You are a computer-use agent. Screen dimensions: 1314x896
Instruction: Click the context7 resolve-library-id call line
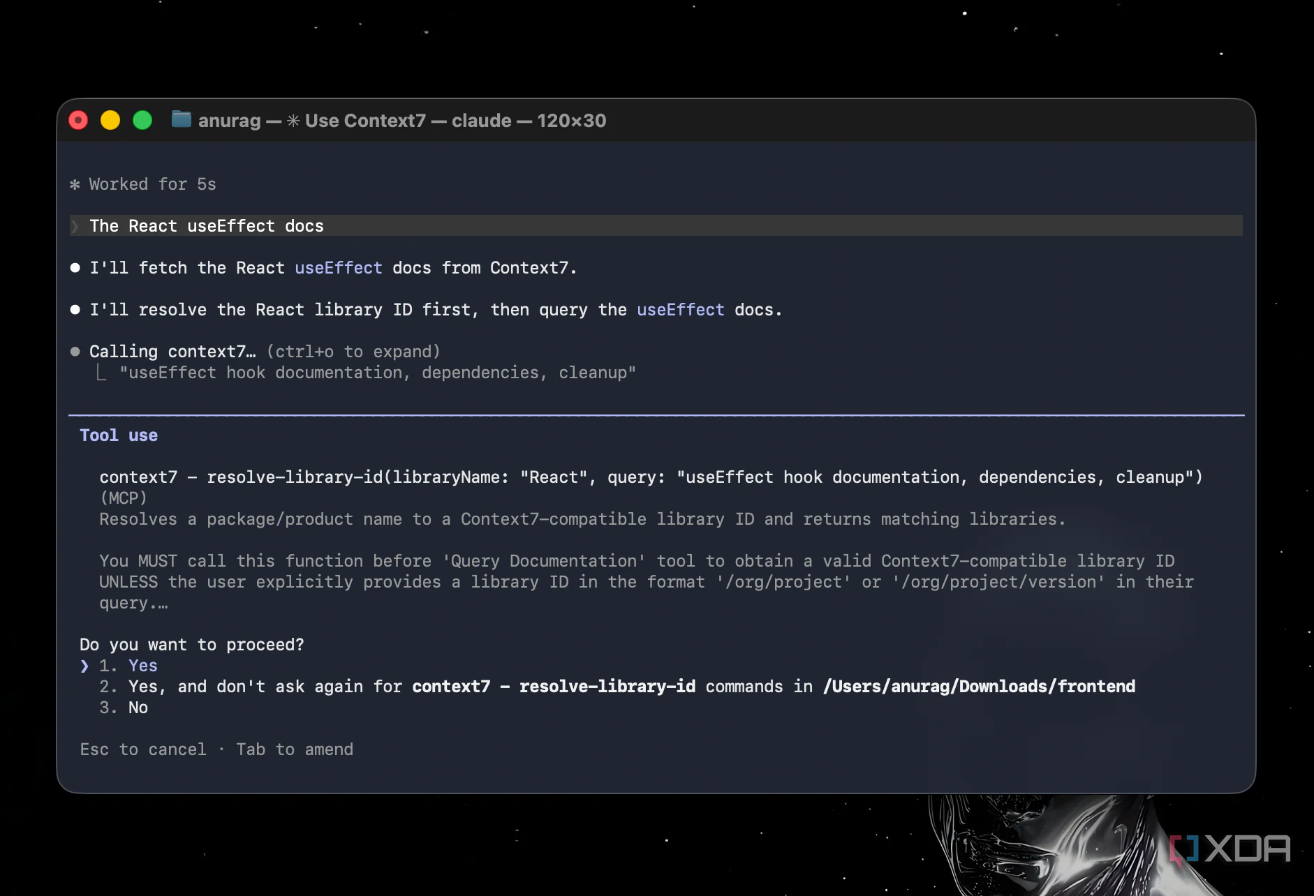(x=651, y=477)
